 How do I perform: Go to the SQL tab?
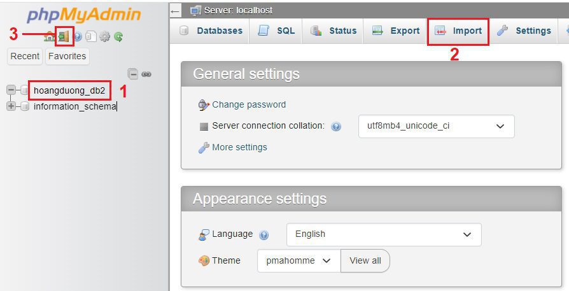[277, 31]
